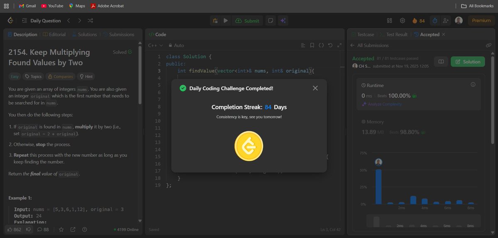The width and height of the screenshot is (498, 238).
Task: Open the user profile avatar
Action: coord(459,20)
